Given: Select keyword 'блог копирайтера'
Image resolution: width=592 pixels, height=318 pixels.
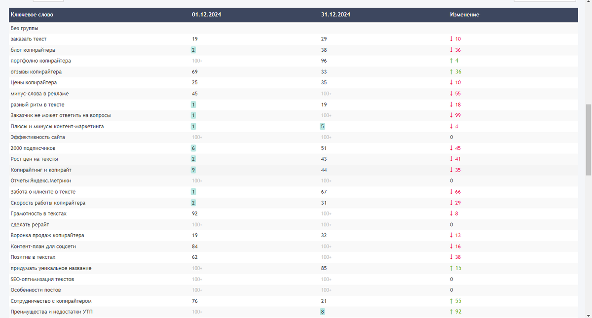Looking at the screenshot, I should (33, 50).
